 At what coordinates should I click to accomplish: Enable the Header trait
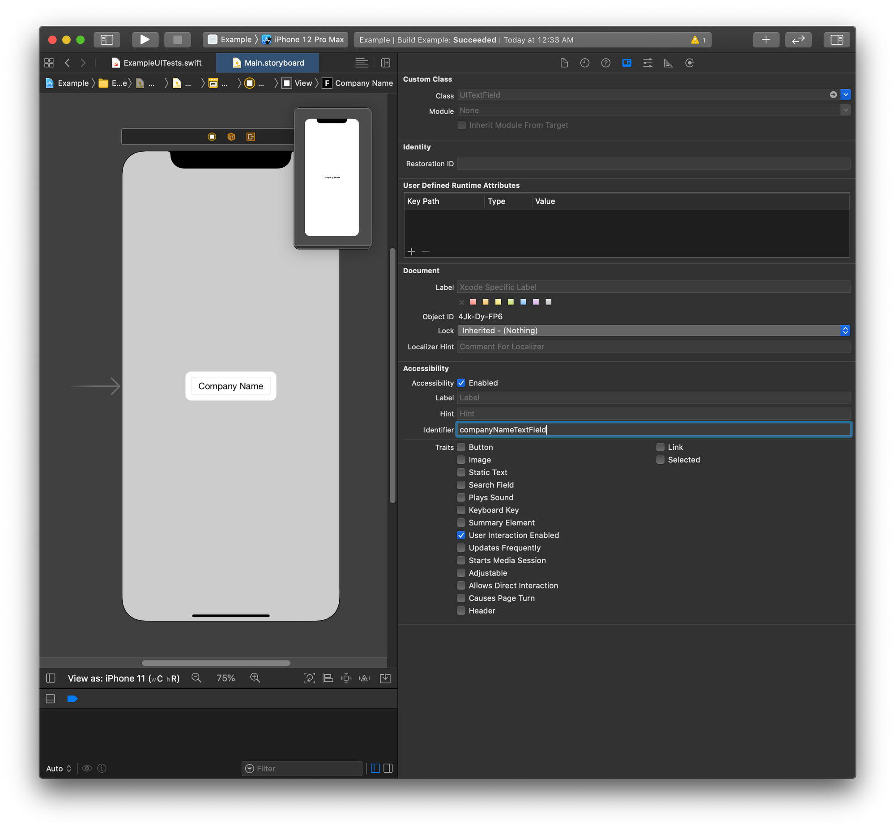pyautogui.click(x=461, y=610)
